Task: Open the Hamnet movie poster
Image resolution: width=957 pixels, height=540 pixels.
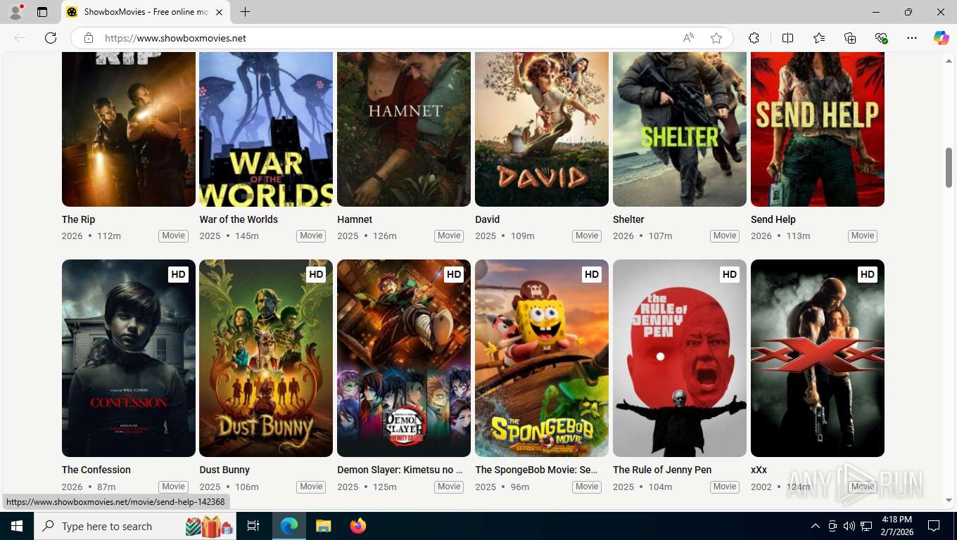Action: (404, 129)
